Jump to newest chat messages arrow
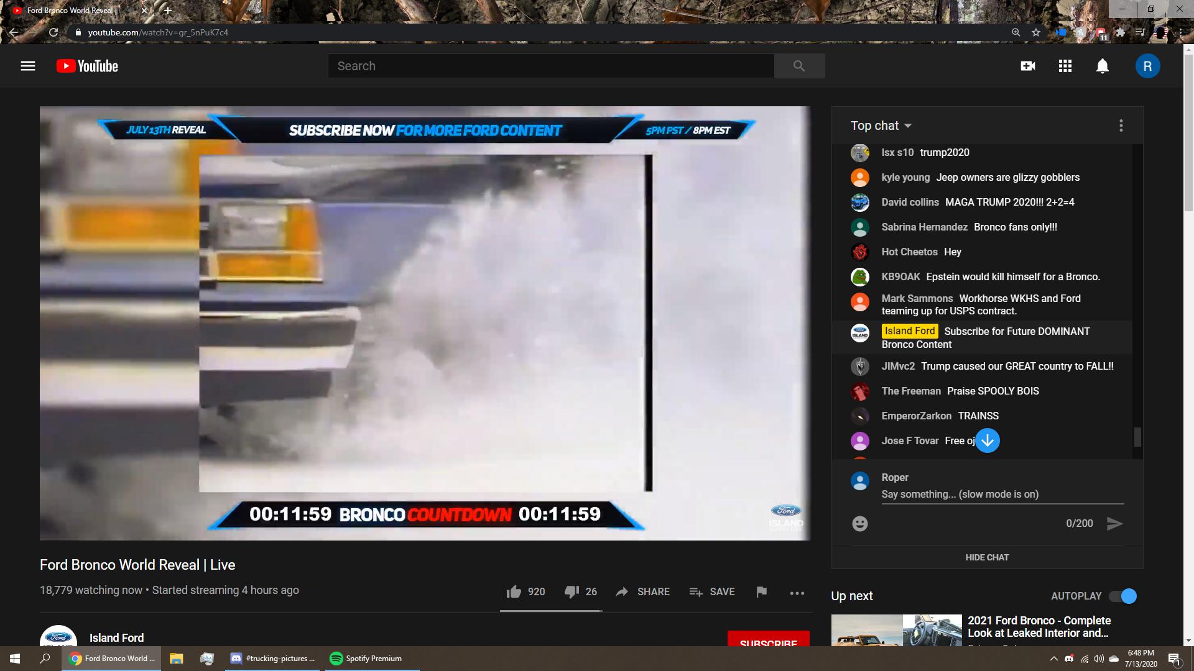Image resolution: width=1194 pixels, height=671 pixels. (x=987, y=440)
